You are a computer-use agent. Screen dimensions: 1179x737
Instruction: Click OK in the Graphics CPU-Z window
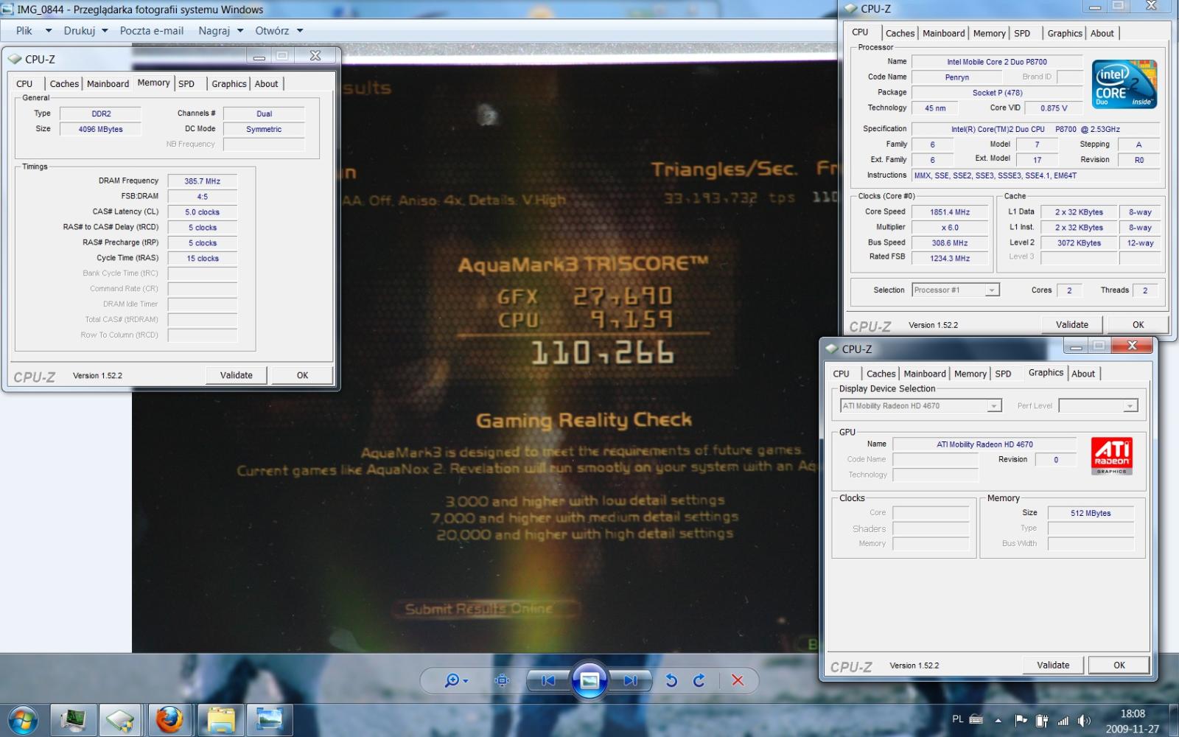[x=1119, y=665]
